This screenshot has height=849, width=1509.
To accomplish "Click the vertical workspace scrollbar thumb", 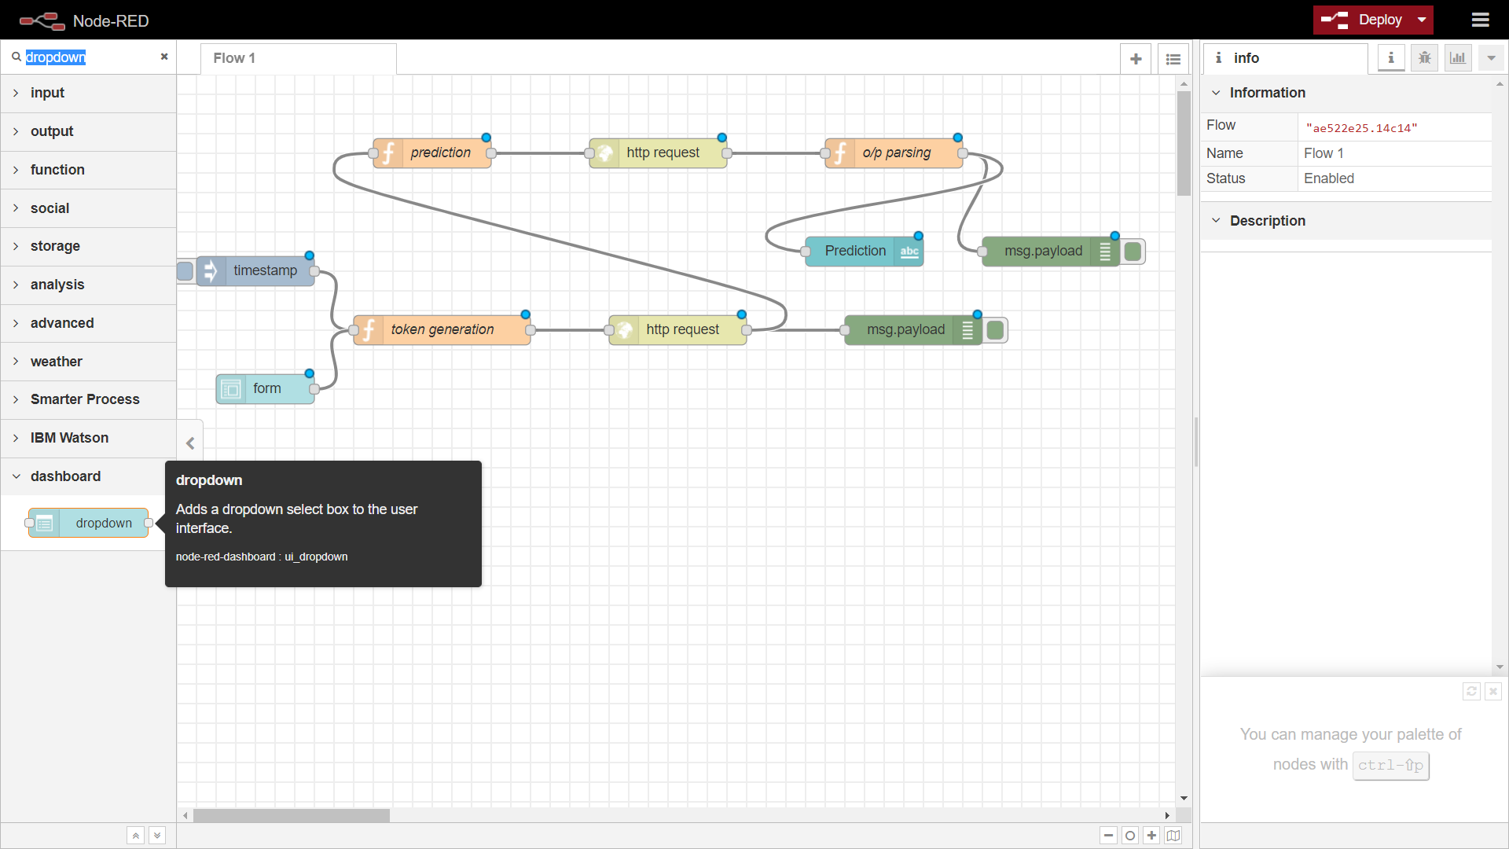I will 1184,143.
